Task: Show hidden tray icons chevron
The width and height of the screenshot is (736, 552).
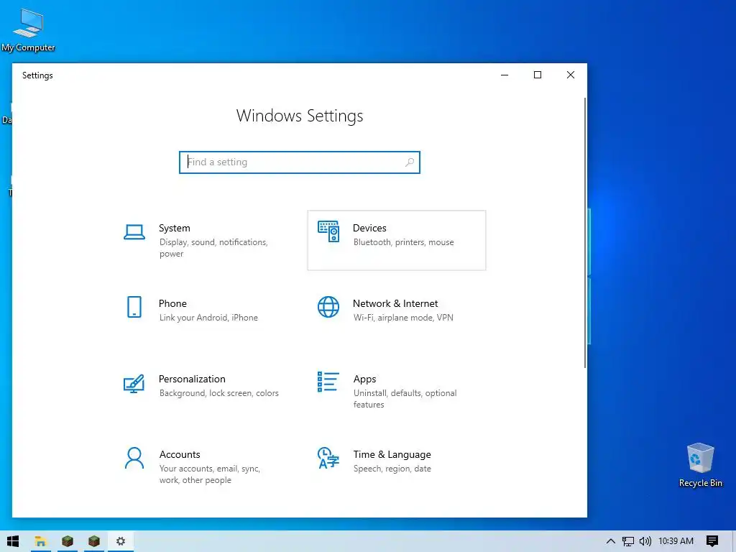Action: [x=611, y=541]
